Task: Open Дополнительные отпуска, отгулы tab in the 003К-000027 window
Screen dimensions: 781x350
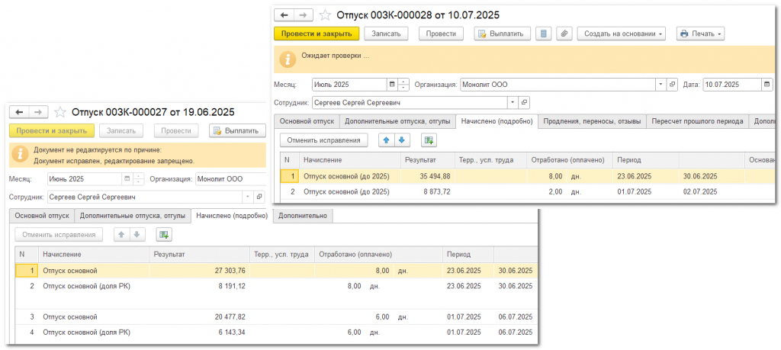Action: 133,216
